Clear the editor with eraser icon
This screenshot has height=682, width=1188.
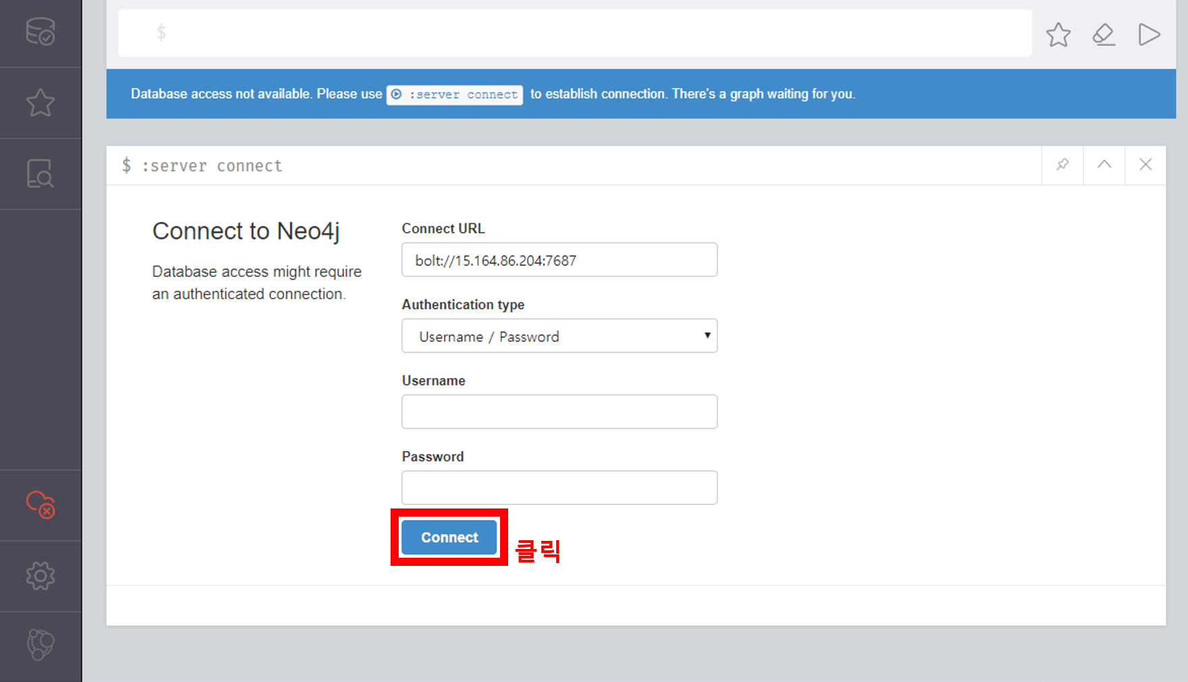click(x=1104, y=34)
